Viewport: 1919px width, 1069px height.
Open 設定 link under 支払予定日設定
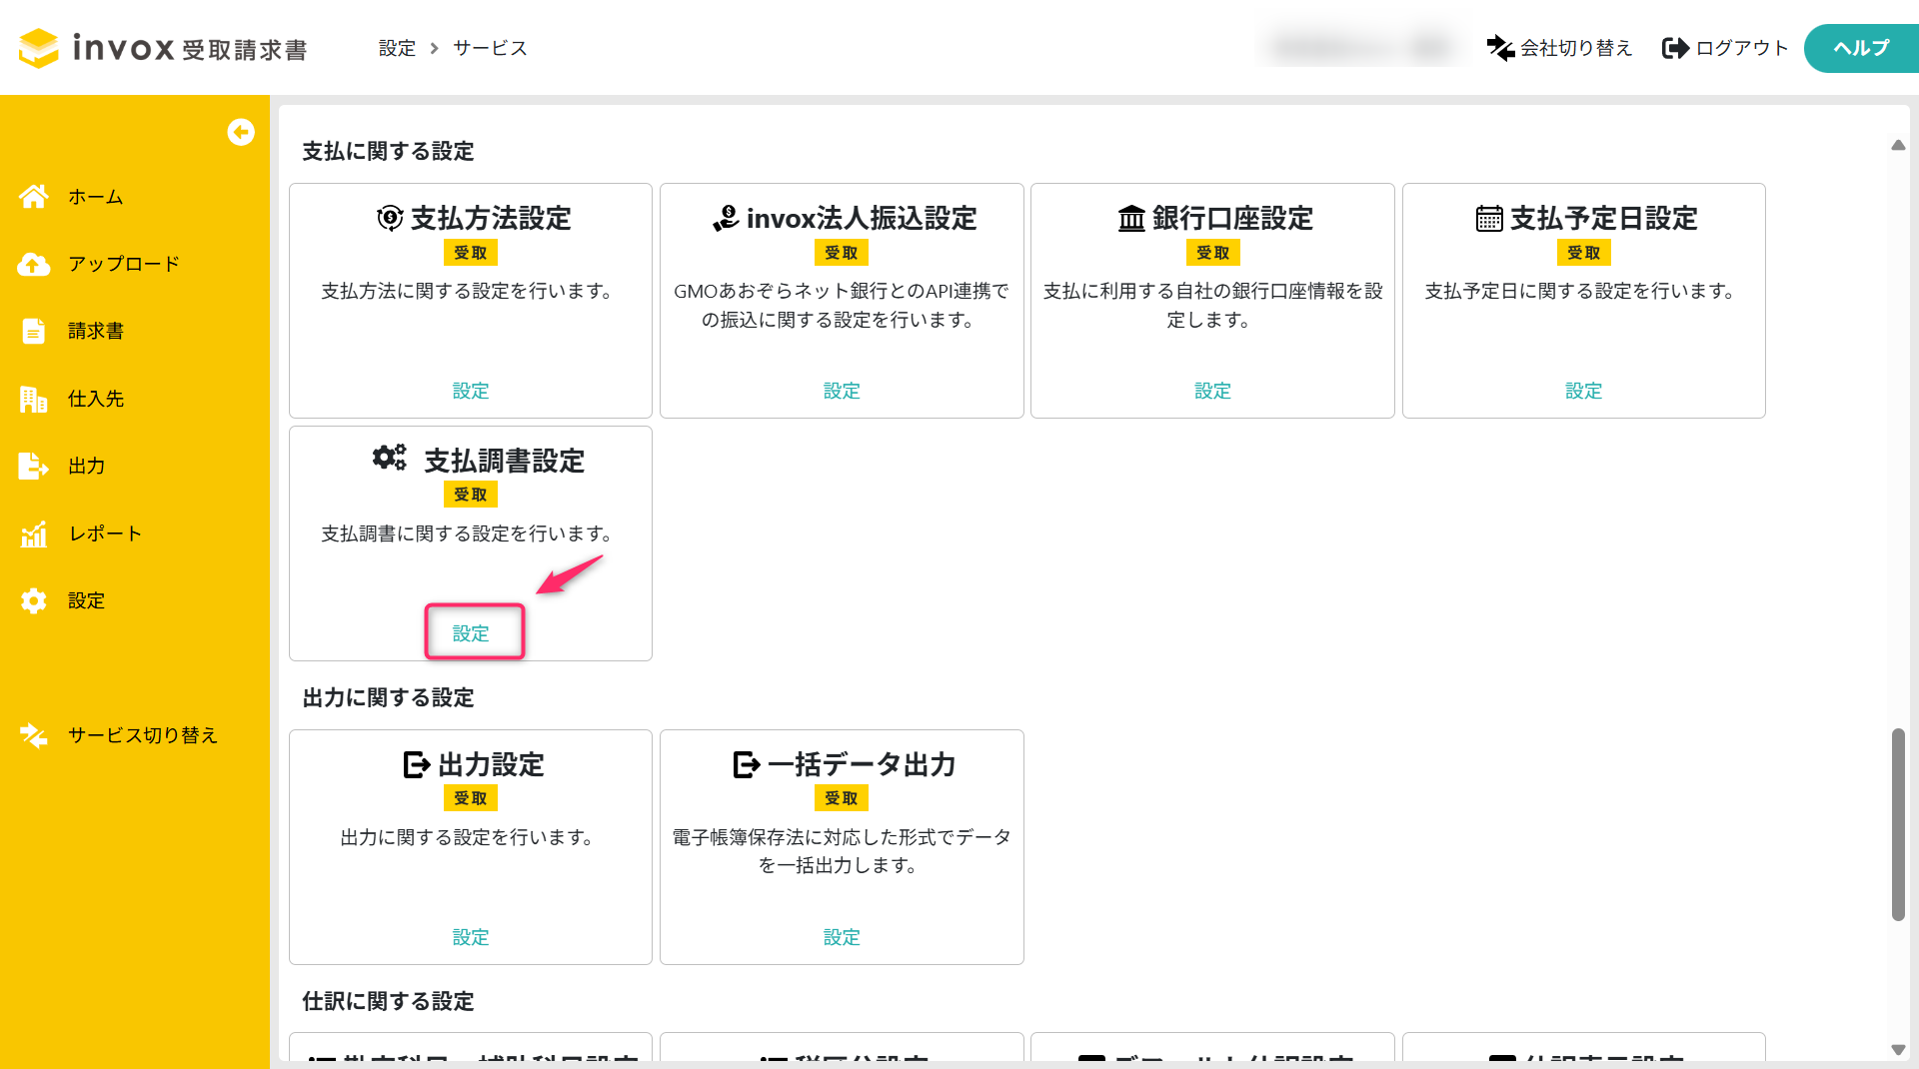[1583, 391]
